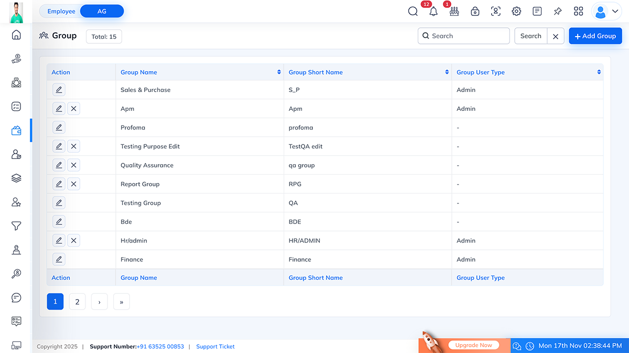This screenshot has width=629, height=353.
Task: Sort by Group User Type column arrows
Action: (599, 72)
